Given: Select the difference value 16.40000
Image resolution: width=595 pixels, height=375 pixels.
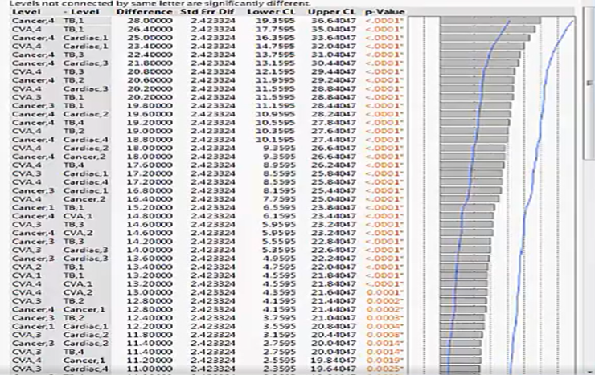Looking at the screenshot, I should coord(151,199).
